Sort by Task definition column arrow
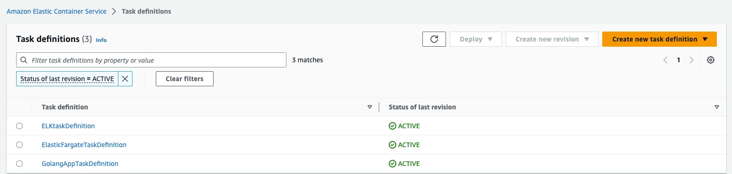 [x=370, y=107]
